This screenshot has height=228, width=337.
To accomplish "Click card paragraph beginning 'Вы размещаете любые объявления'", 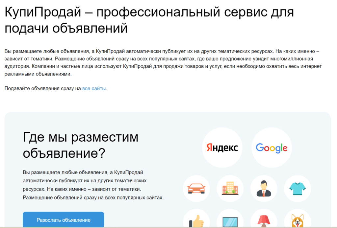I will (93, 185).
